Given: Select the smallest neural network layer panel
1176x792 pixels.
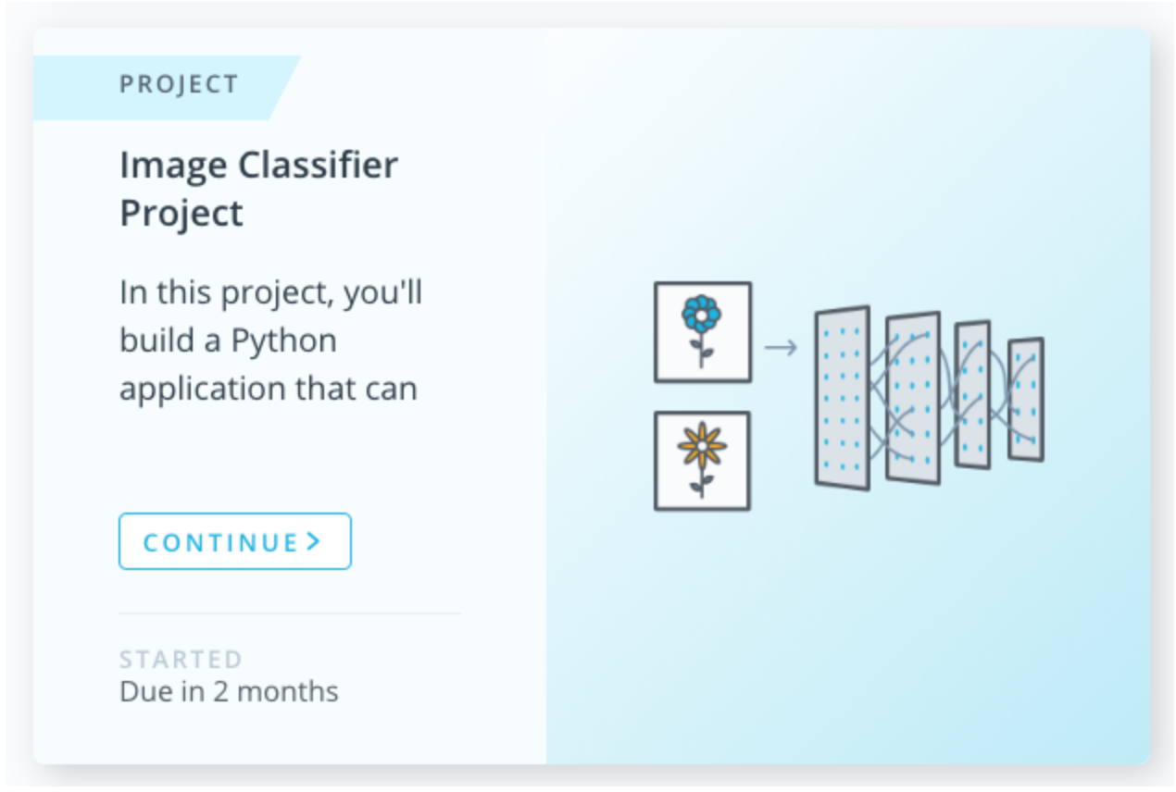Looking at the screenshot, I should pyautogui.click(x=1026, y=399).
